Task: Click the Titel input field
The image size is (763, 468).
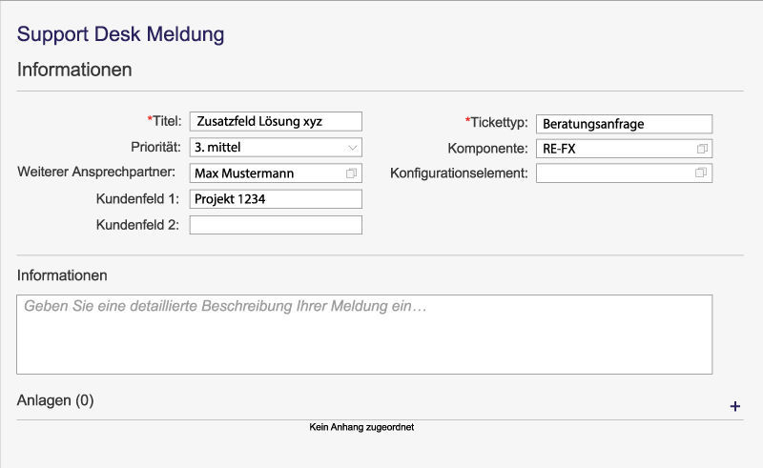Action: 276,121
